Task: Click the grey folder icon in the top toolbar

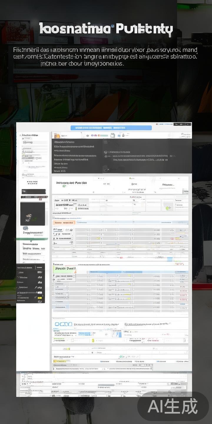Action: [x=113, y=135]
